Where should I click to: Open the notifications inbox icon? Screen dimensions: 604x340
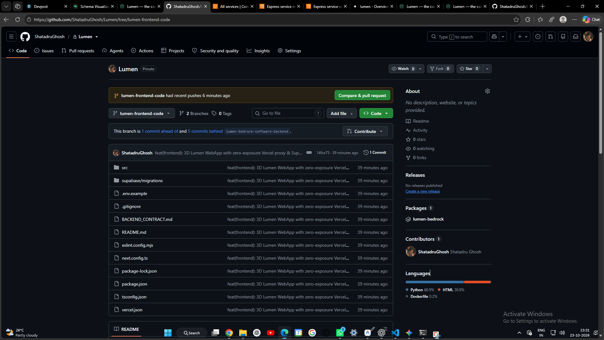click(x=576, y=37)
